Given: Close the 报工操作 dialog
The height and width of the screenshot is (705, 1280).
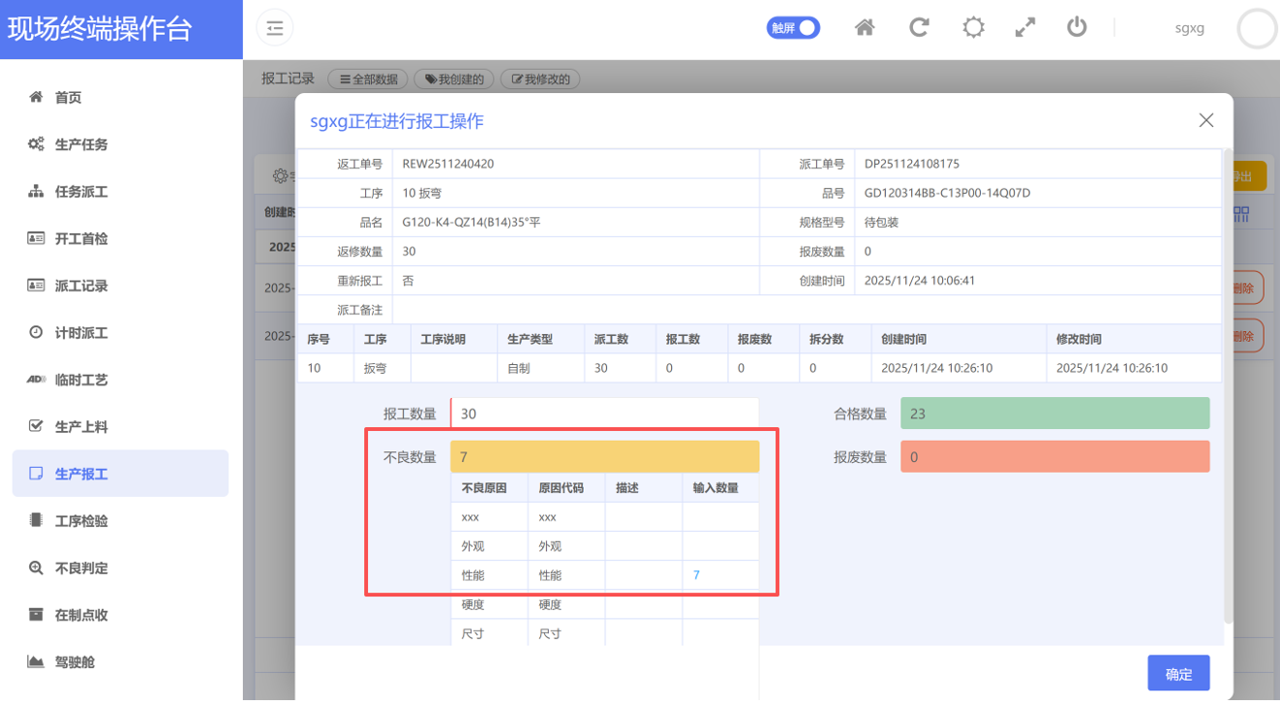Looking at the screenshot, I should point(1205,120).
